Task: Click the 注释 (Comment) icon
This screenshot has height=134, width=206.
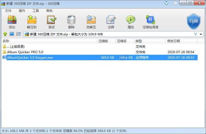Action: click(x=111, y=22)
